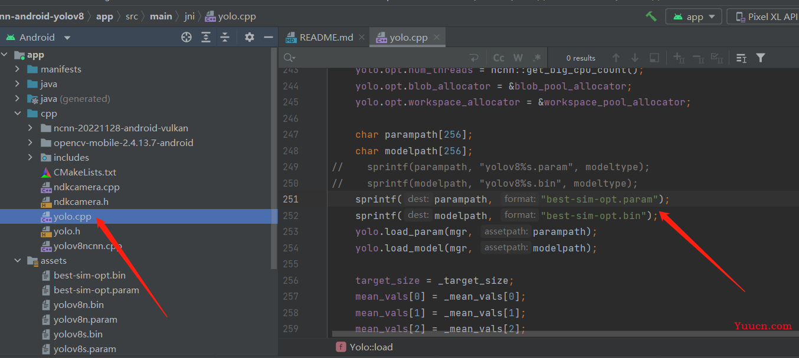The image size is (799, 358).
Task: Click line number 251 in gutter
Action: coord(290,199)
